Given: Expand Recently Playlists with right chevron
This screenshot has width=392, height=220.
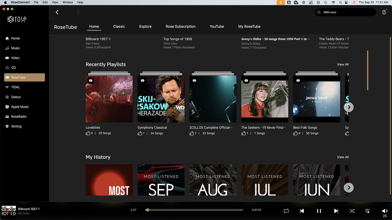Looking at the screenshot, I should pos(349,107).
